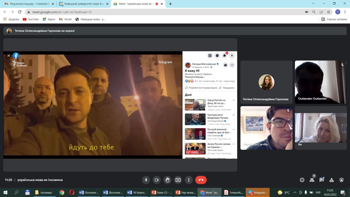Open the chat panel
The height and width of the screenshot is (197, 350).
click(322, 180)
